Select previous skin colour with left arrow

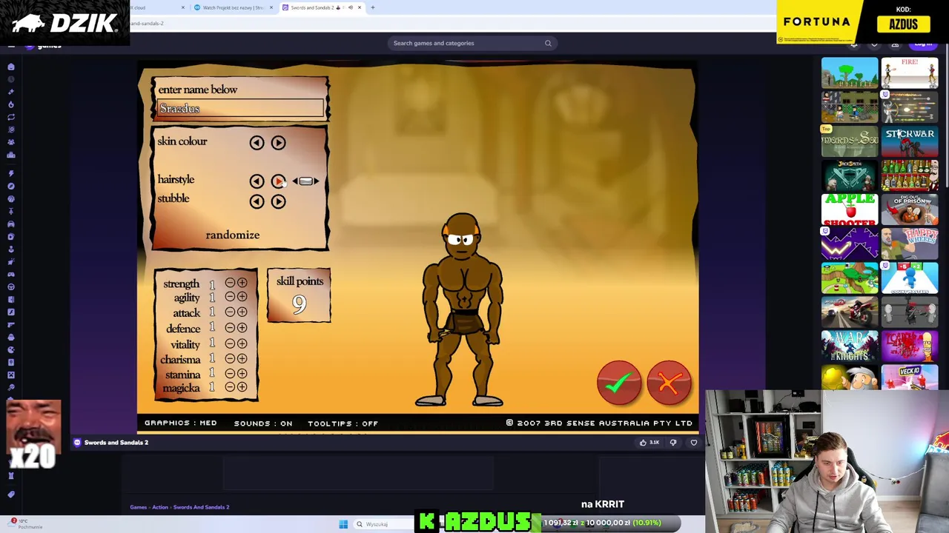257,142
